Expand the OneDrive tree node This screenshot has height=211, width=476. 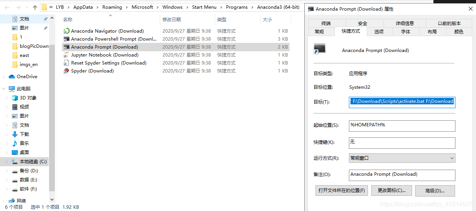[x=4, y=77]
